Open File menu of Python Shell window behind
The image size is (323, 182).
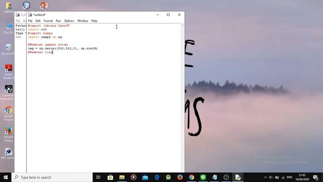coord(18,21)
